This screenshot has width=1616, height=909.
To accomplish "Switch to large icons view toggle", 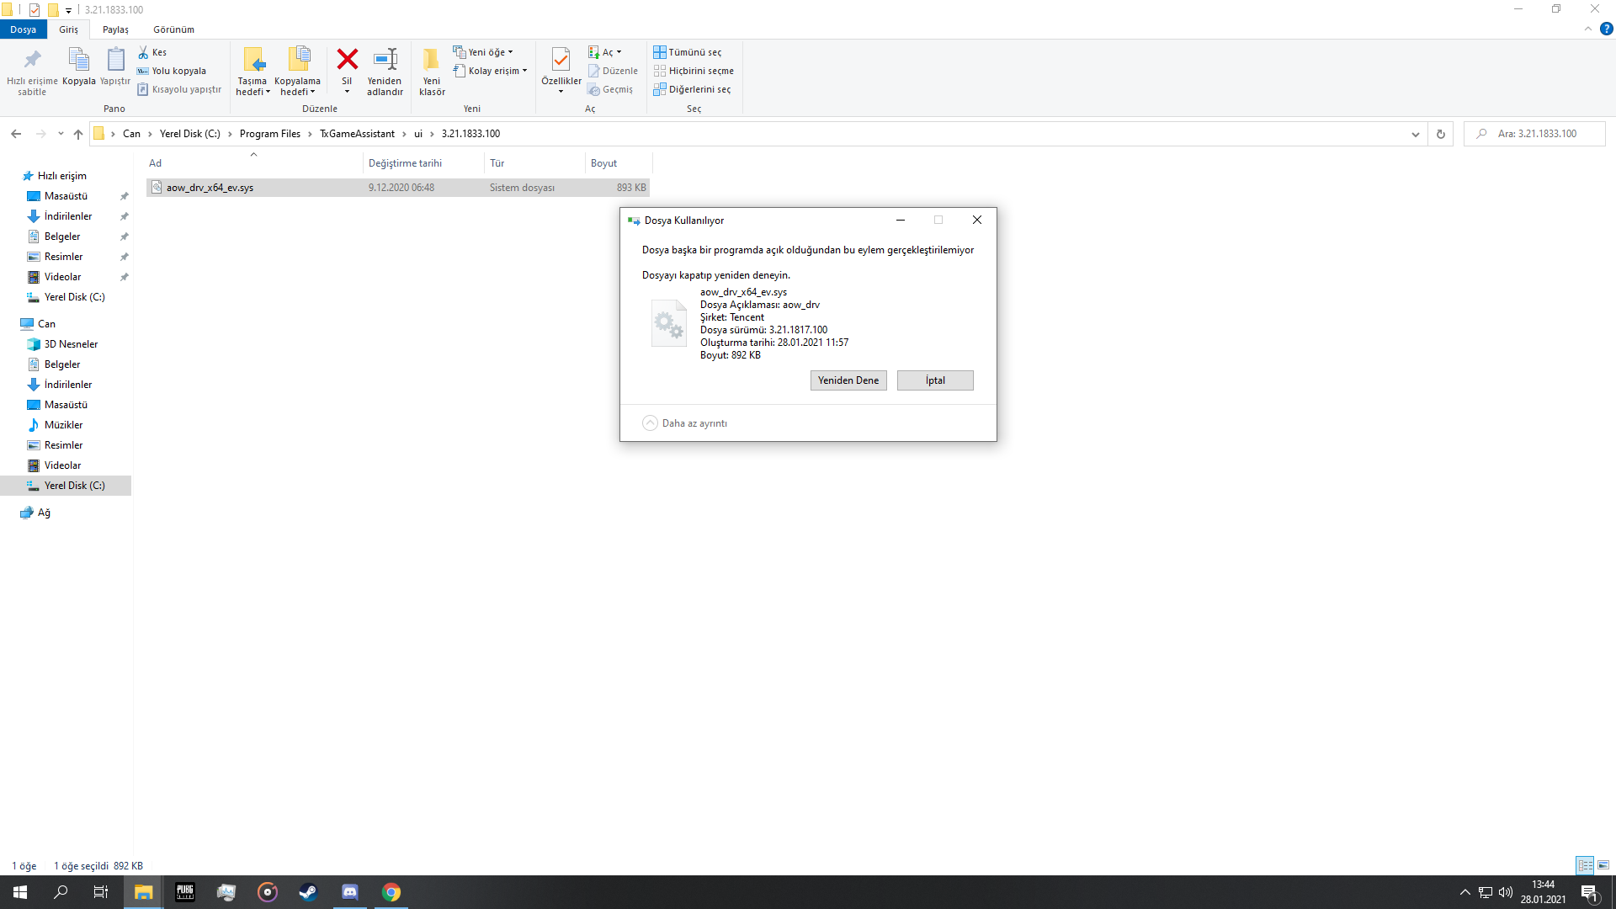I will point(1603,865).
